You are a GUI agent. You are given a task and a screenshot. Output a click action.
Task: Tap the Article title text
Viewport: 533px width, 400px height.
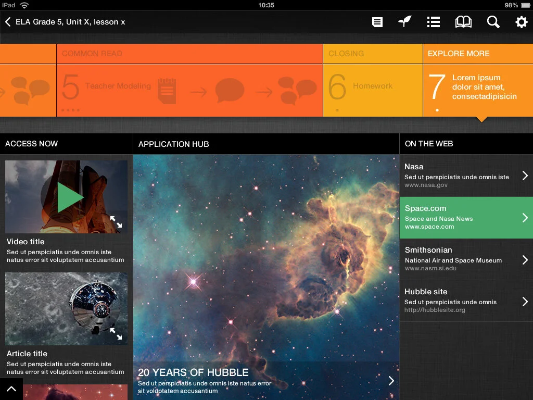(27, 354)
